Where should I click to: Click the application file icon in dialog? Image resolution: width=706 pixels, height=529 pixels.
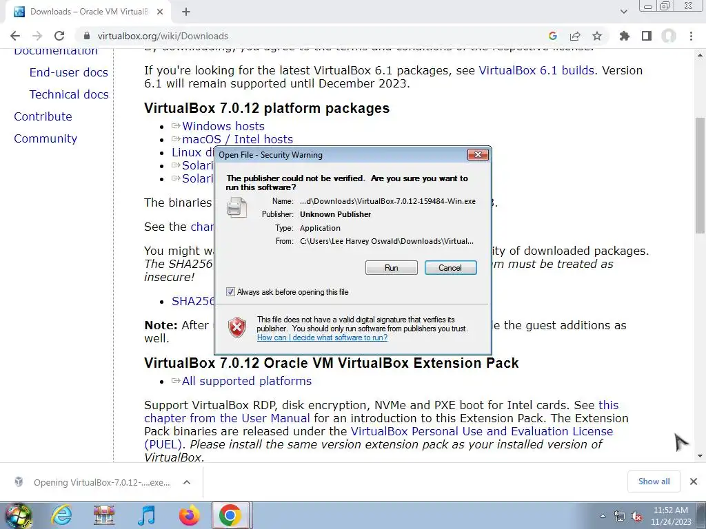tap(237, 207)
